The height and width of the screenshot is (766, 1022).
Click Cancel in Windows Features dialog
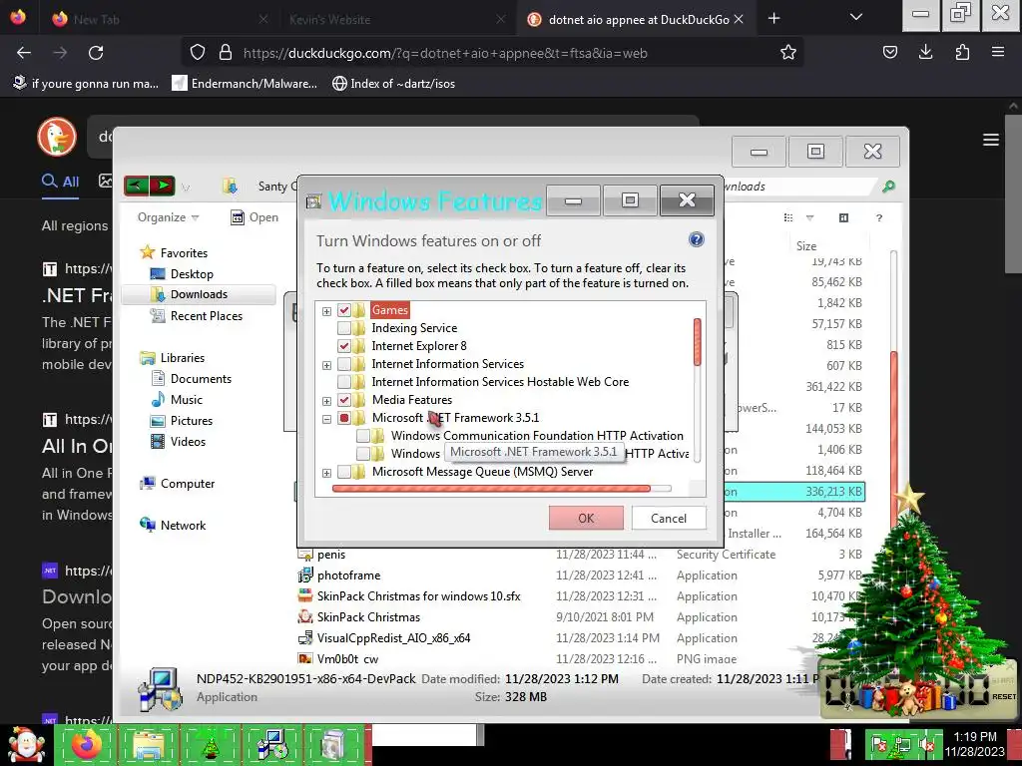[x=668, y=519]
